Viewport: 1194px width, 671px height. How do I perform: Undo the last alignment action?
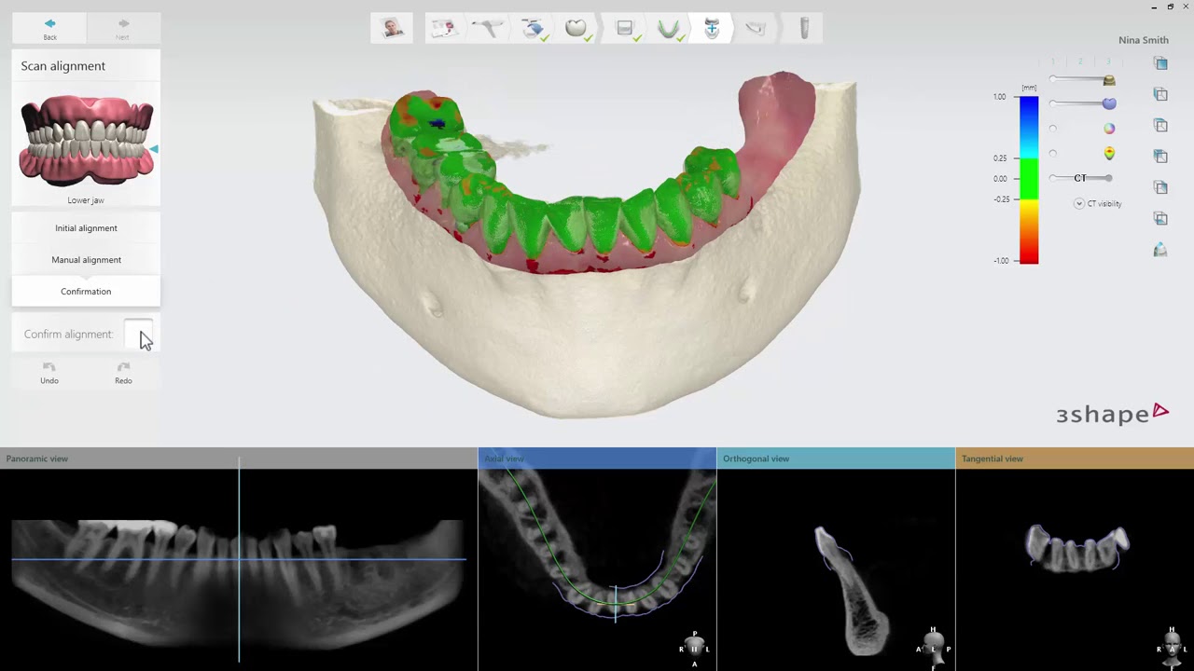click(x=49, y=373)
